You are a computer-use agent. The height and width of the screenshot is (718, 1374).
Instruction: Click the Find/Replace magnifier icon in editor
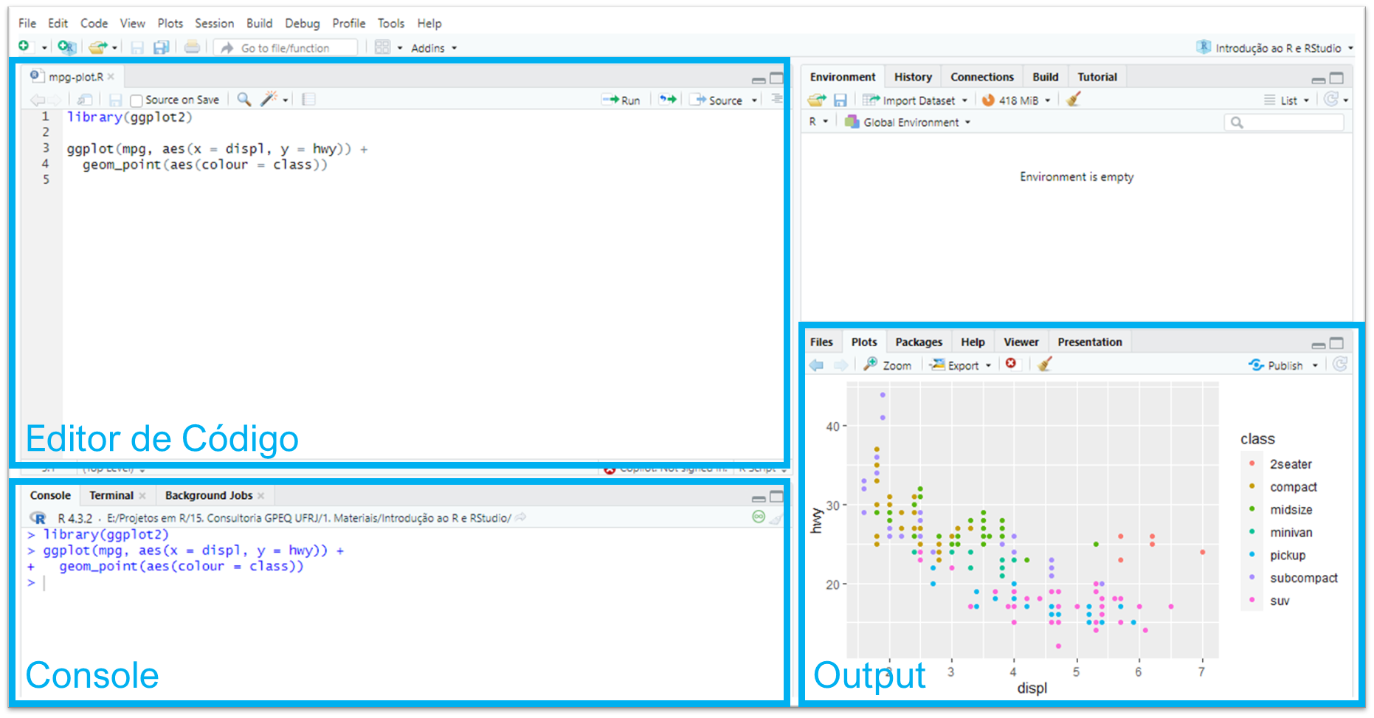tap(244, 99)
